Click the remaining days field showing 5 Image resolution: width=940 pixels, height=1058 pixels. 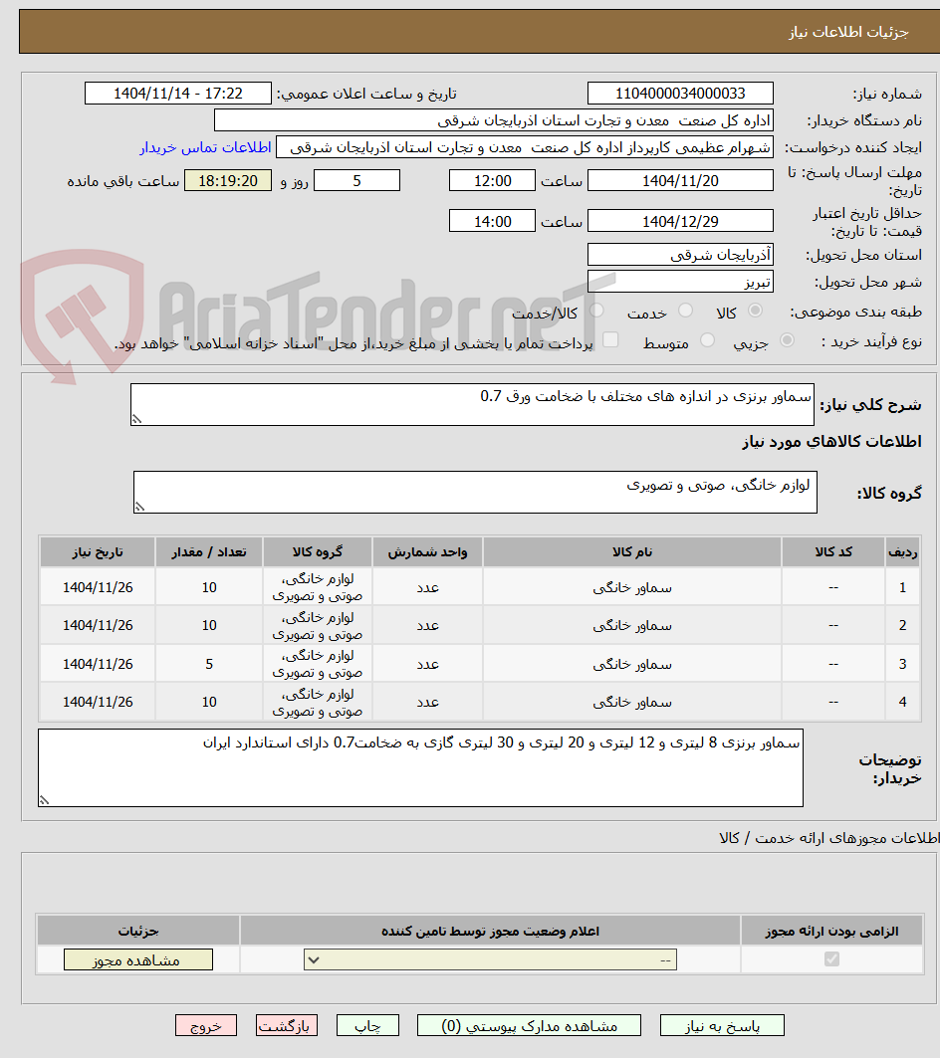pos(356,180)
